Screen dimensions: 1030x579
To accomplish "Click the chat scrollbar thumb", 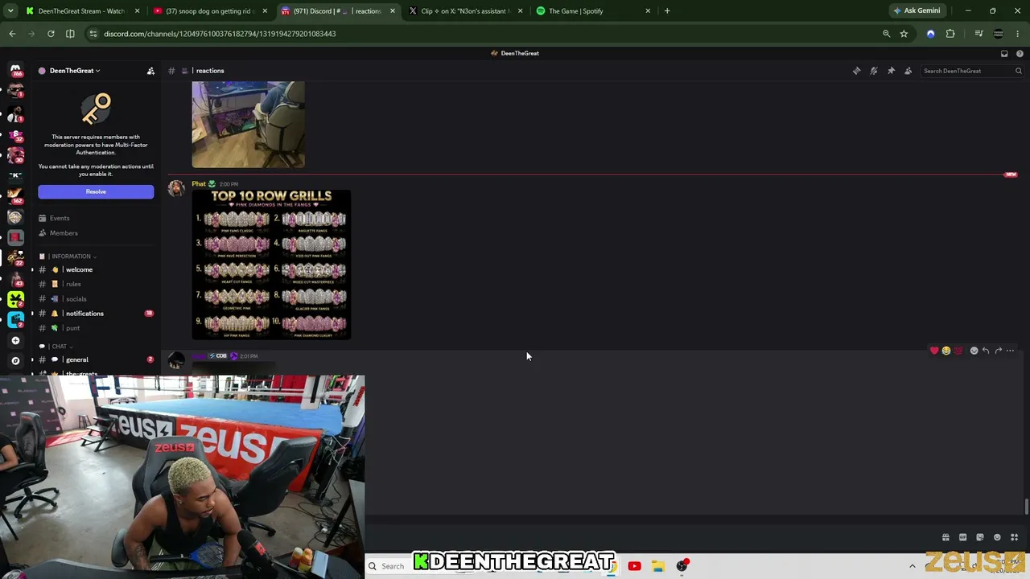I will click(1026, 507).
